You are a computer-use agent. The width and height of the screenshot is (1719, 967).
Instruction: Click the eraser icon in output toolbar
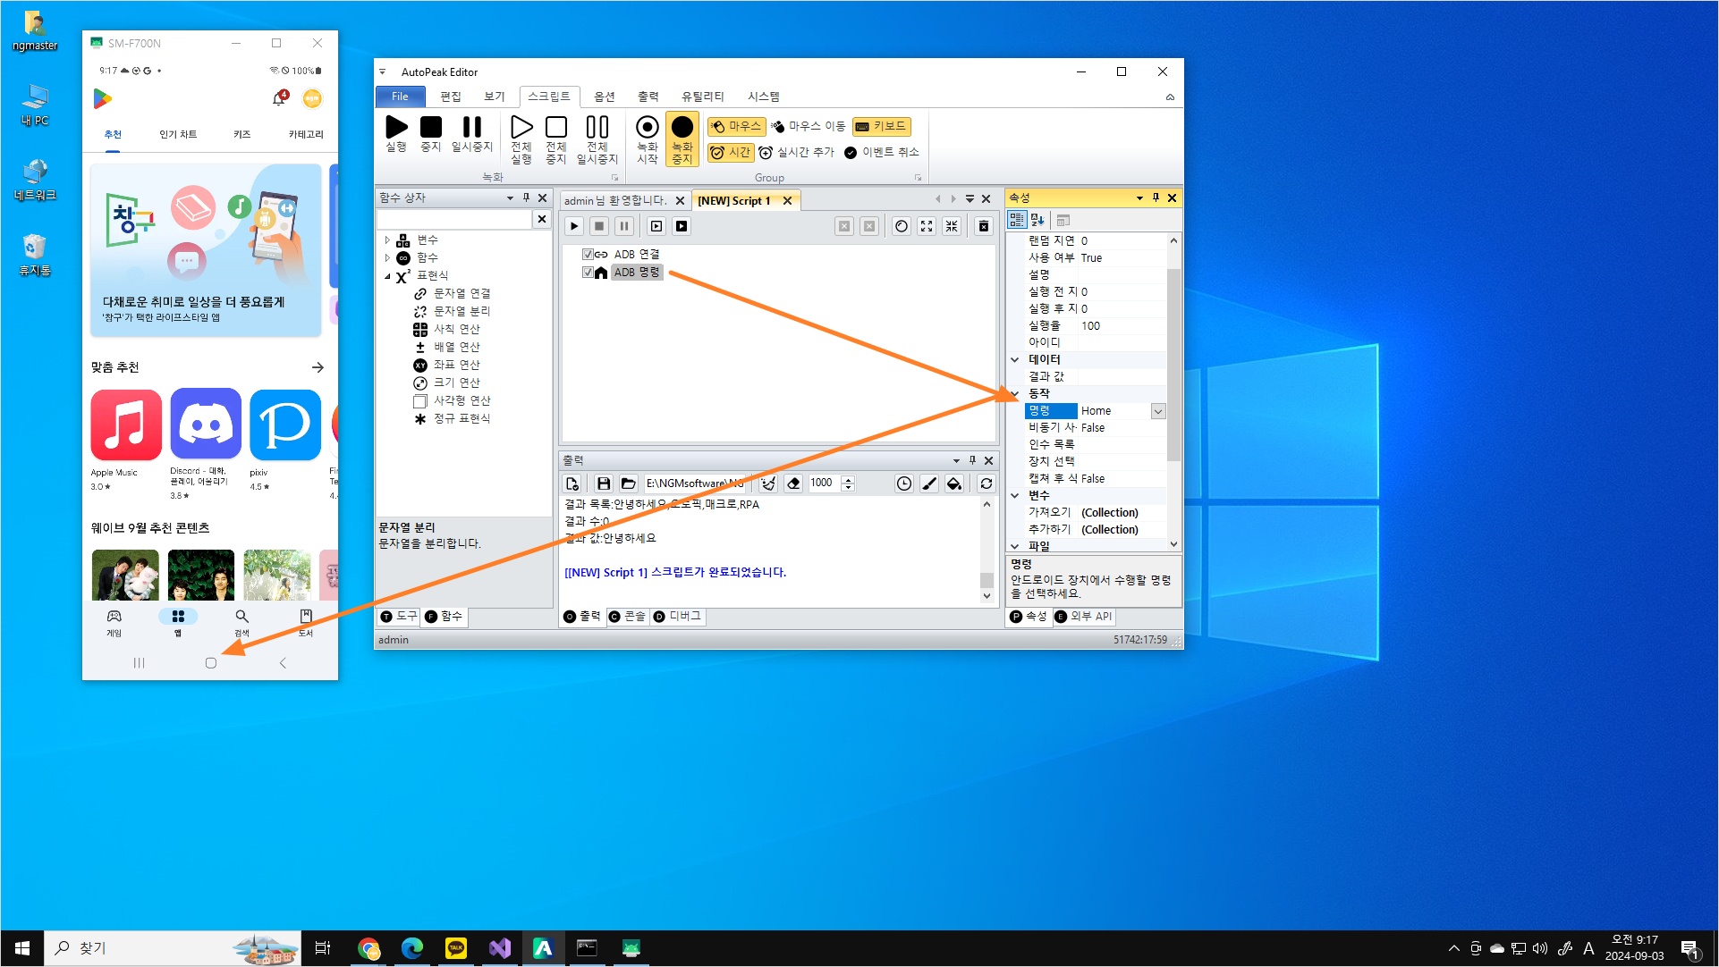(x=793, y=483)
